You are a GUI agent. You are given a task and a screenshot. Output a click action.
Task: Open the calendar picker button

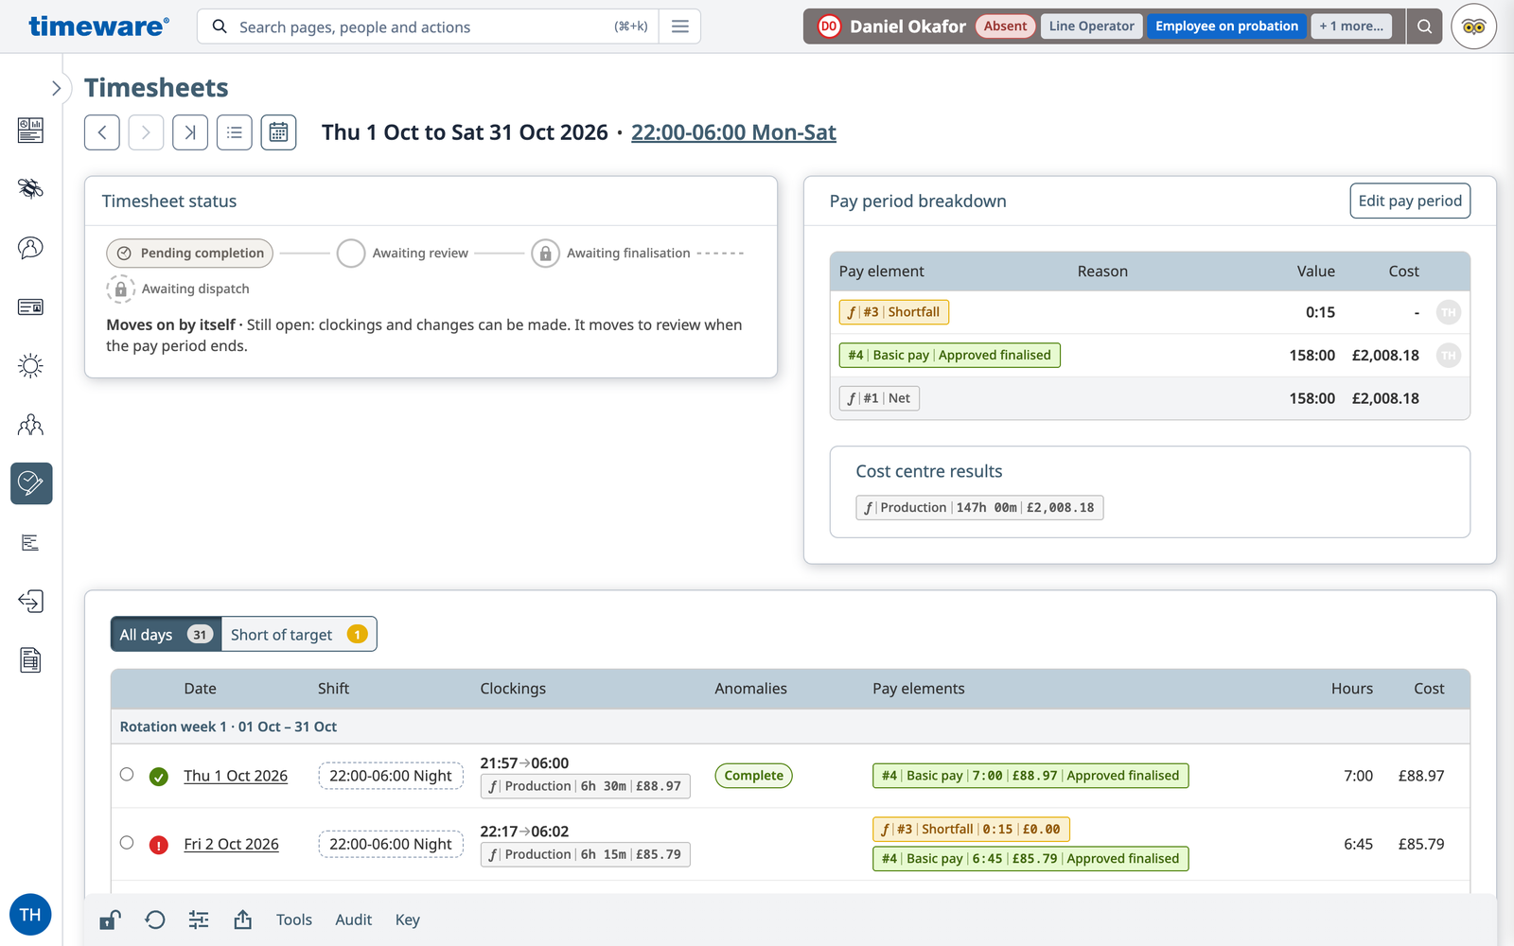click(x=278, y=132)
